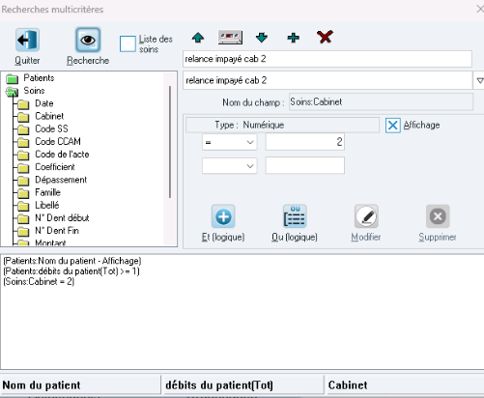
Task: Click the Quitter label text
Action: (27, 61)
